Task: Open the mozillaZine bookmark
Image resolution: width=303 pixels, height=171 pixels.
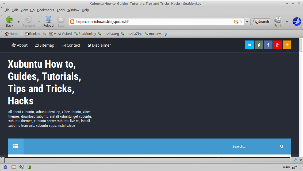Action: coord(132,34)
